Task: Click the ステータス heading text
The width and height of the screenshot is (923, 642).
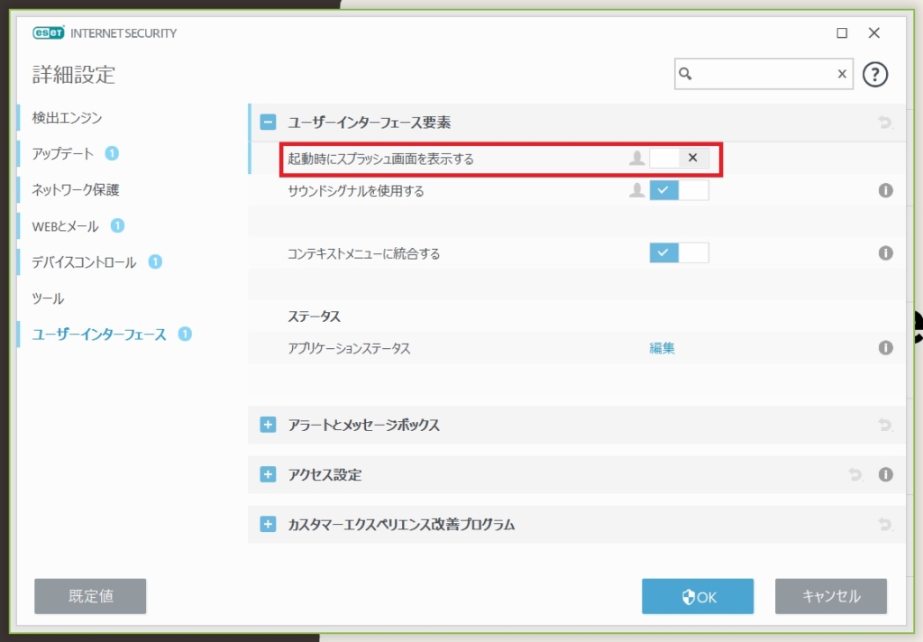Action: tap(314, 316)
